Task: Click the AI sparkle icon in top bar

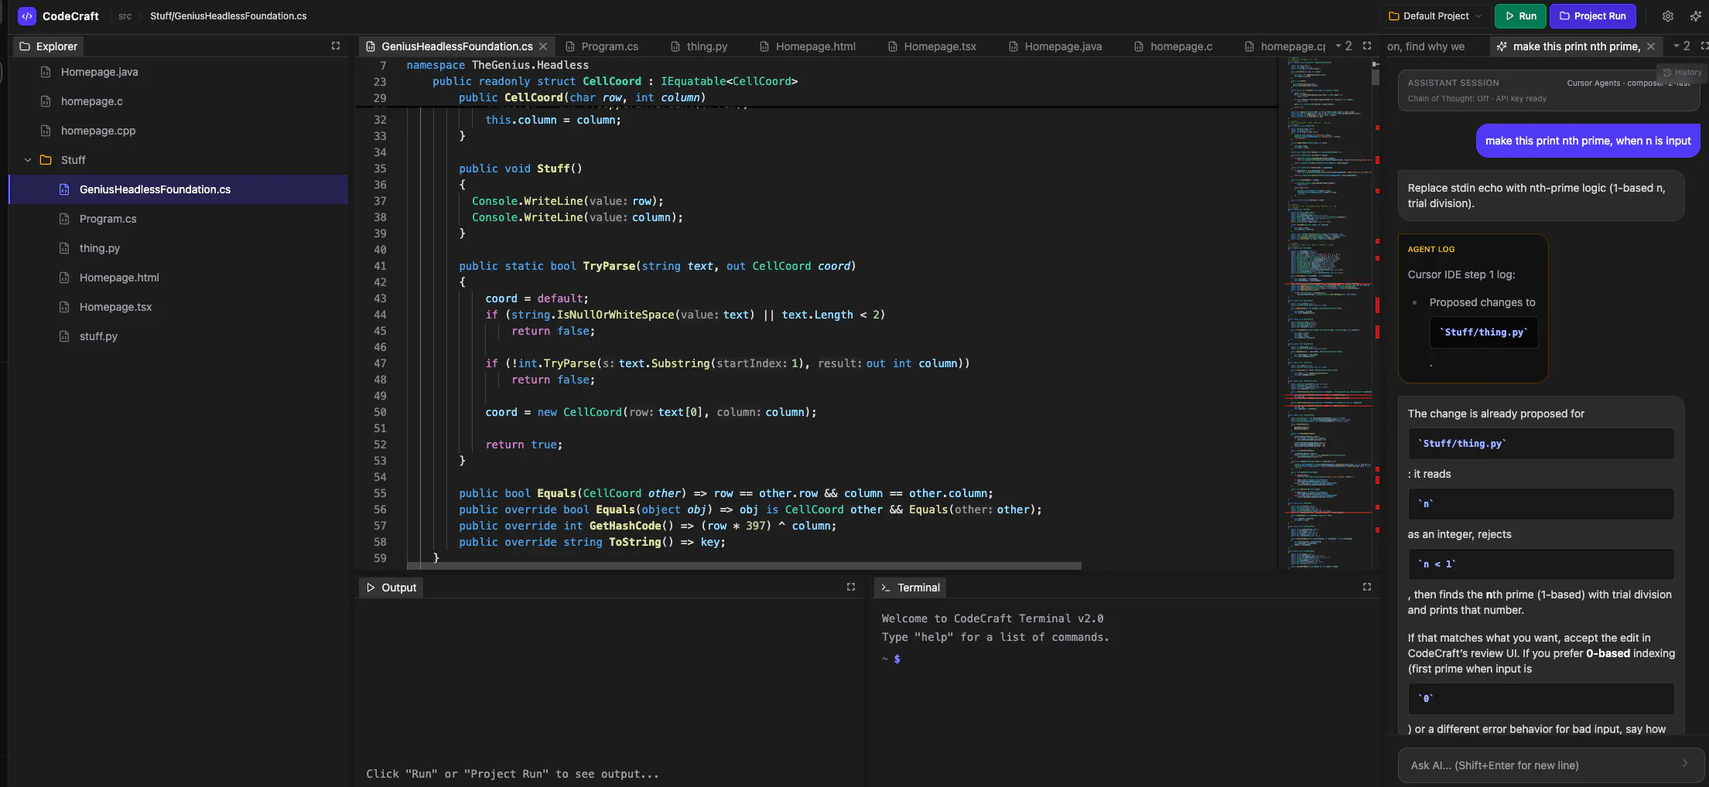Action: click(x=1695, y=16)
